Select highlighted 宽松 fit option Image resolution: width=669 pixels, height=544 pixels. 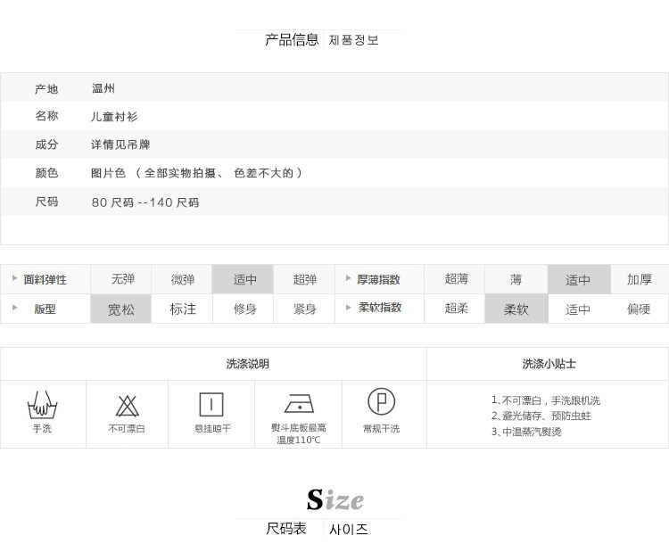[121, 309]
